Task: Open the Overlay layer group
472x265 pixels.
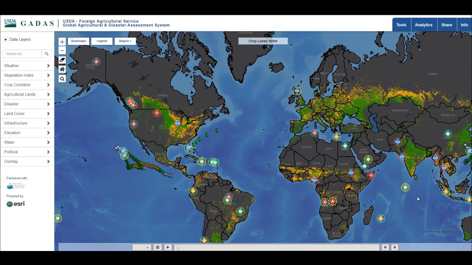Action: click(27, 161)
